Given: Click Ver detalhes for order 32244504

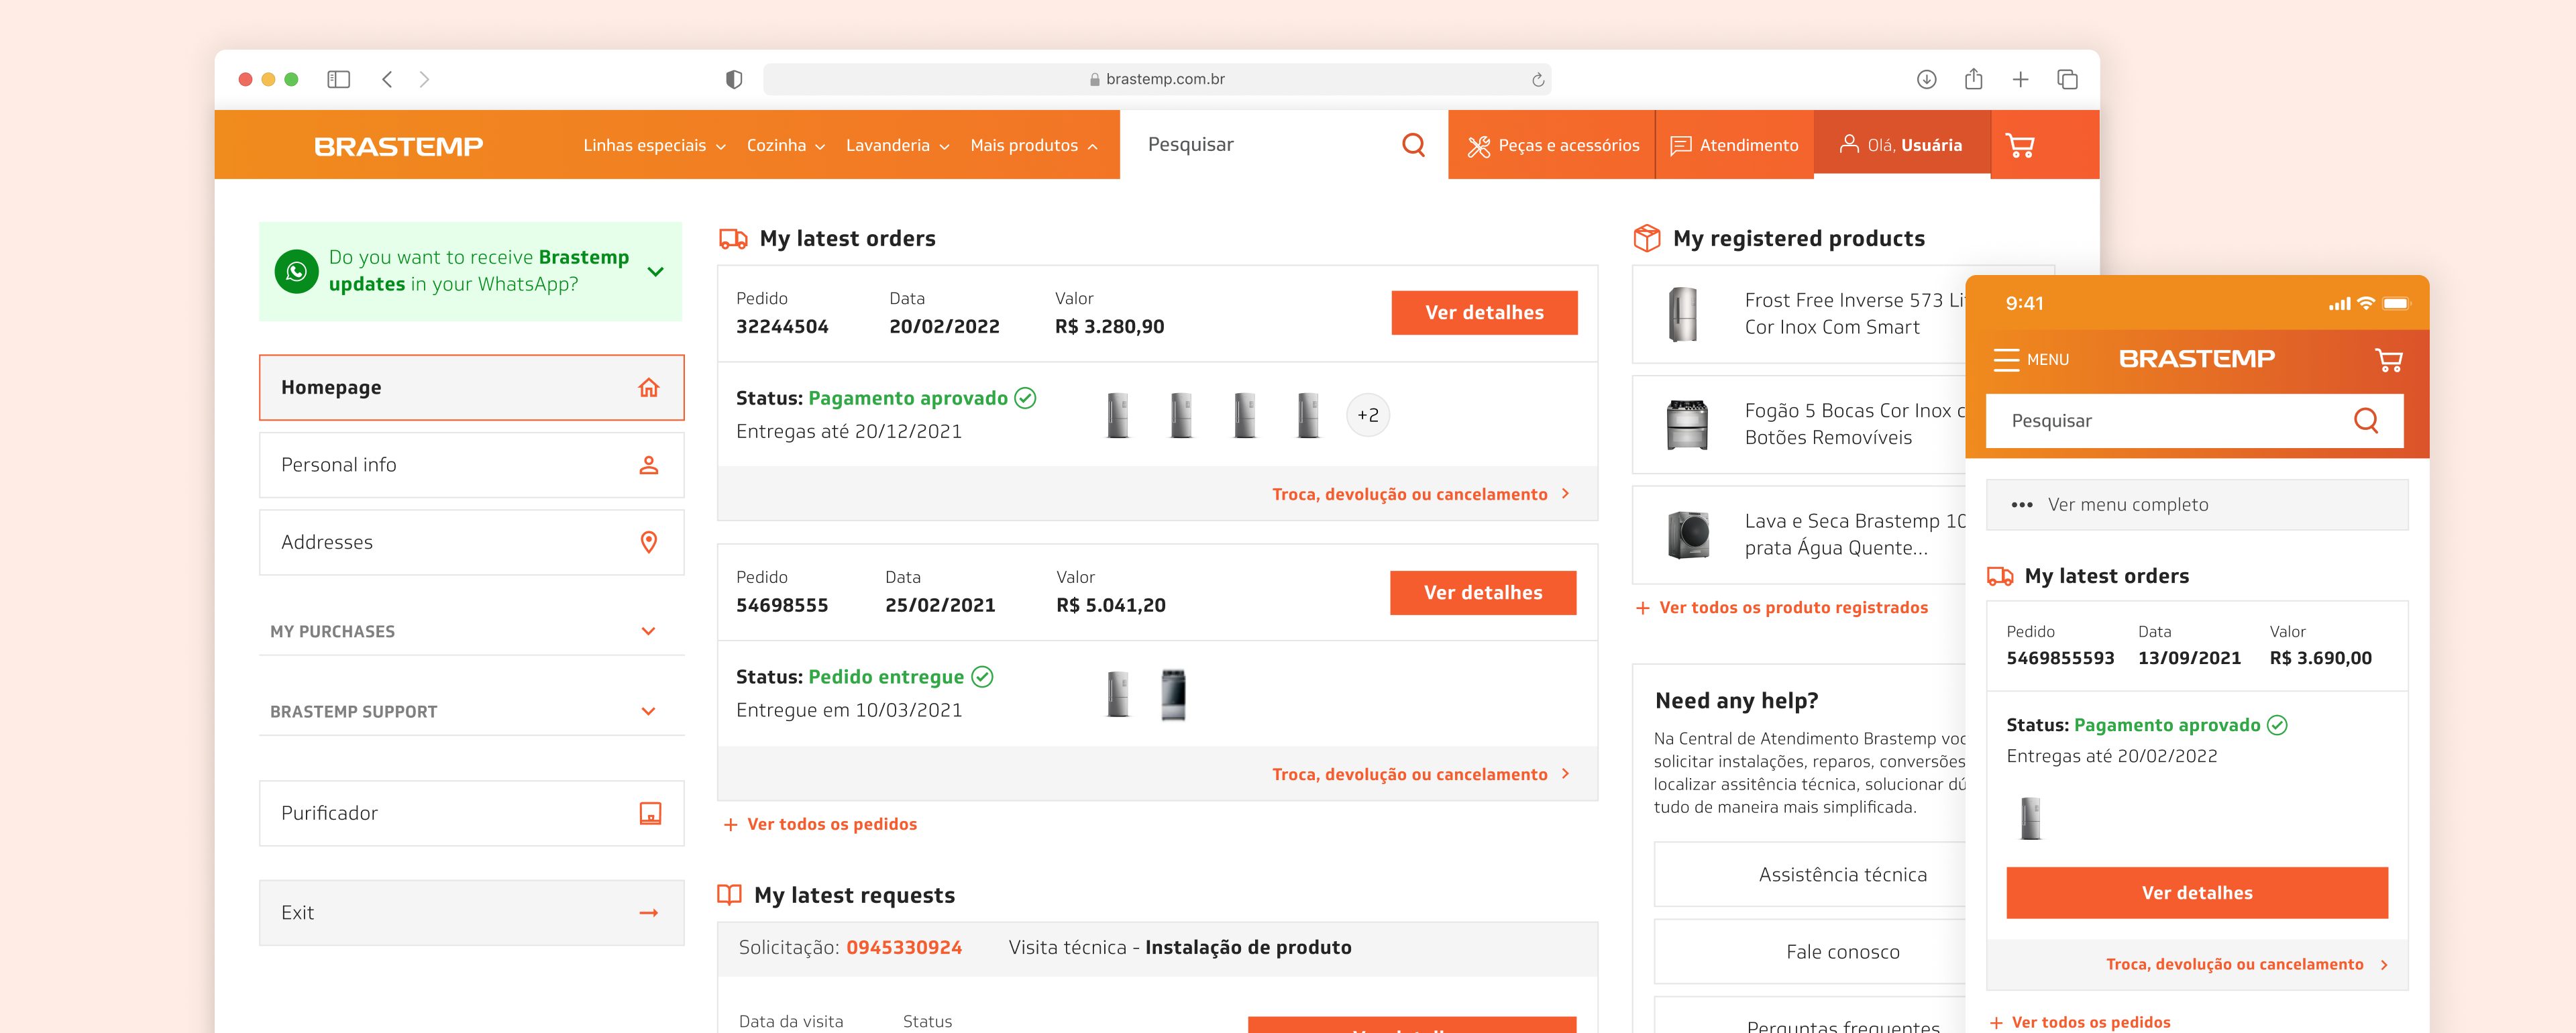Looking at the screenshot, I should [1484, 313].
